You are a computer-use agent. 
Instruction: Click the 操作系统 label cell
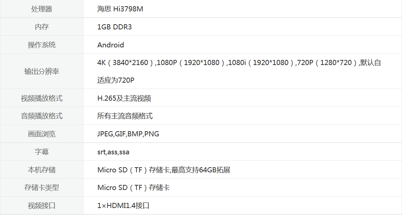coord(42,44)
